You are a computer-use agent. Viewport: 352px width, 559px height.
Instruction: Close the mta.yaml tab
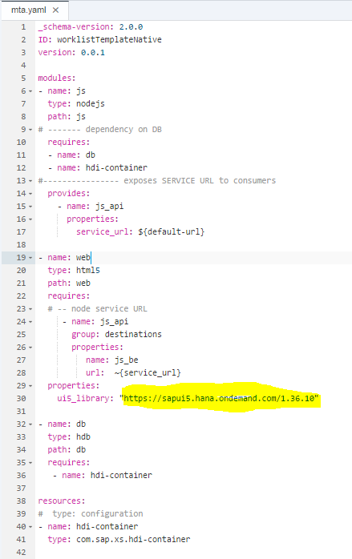[55, 10]
